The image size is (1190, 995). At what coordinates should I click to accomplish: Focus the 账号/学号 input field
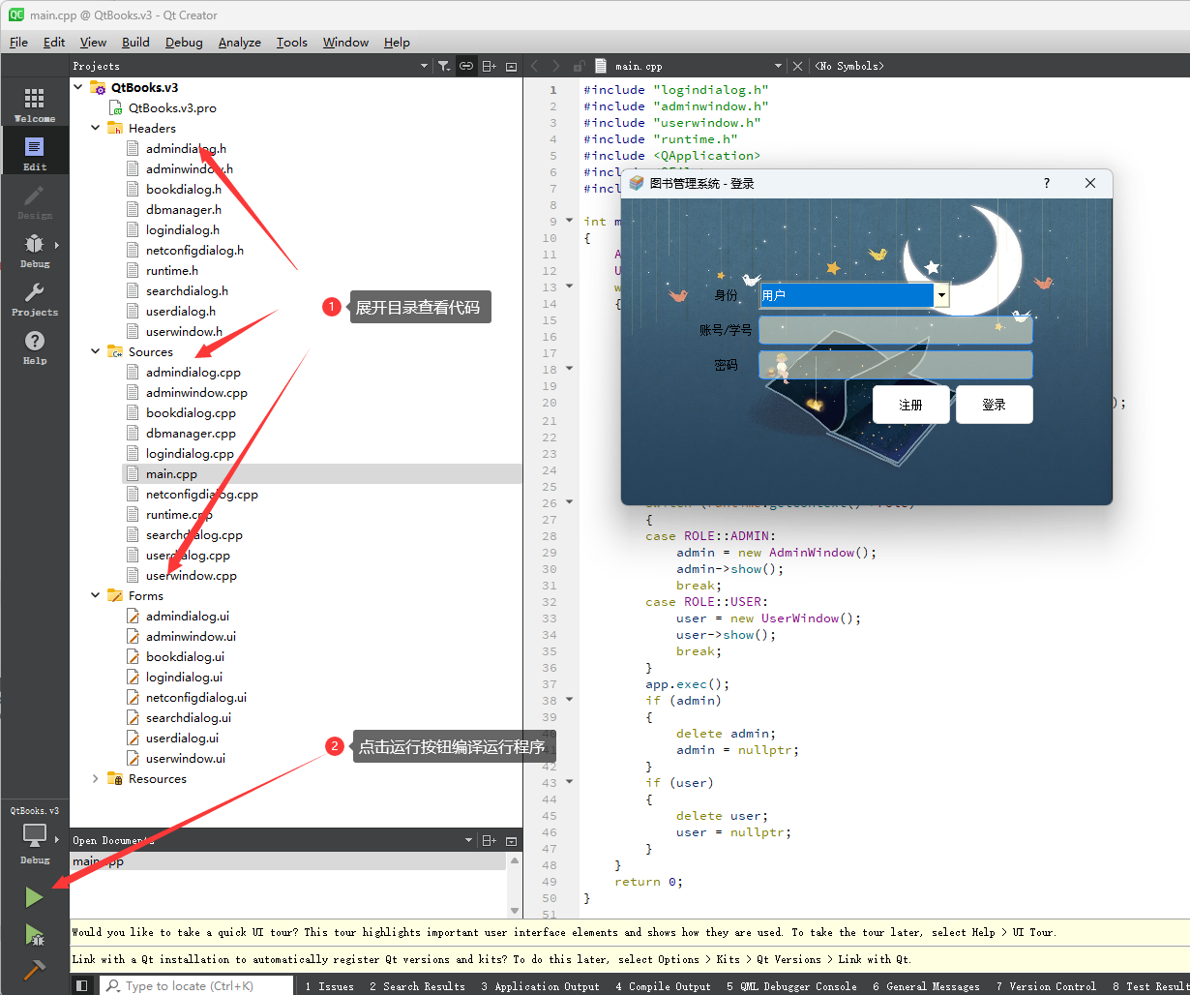896,330
